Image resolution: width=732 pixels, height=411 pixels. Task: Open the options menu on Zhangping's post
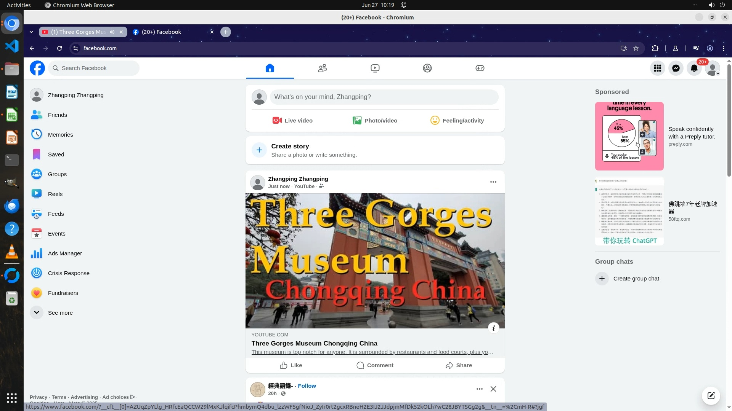tap(493, 182)
